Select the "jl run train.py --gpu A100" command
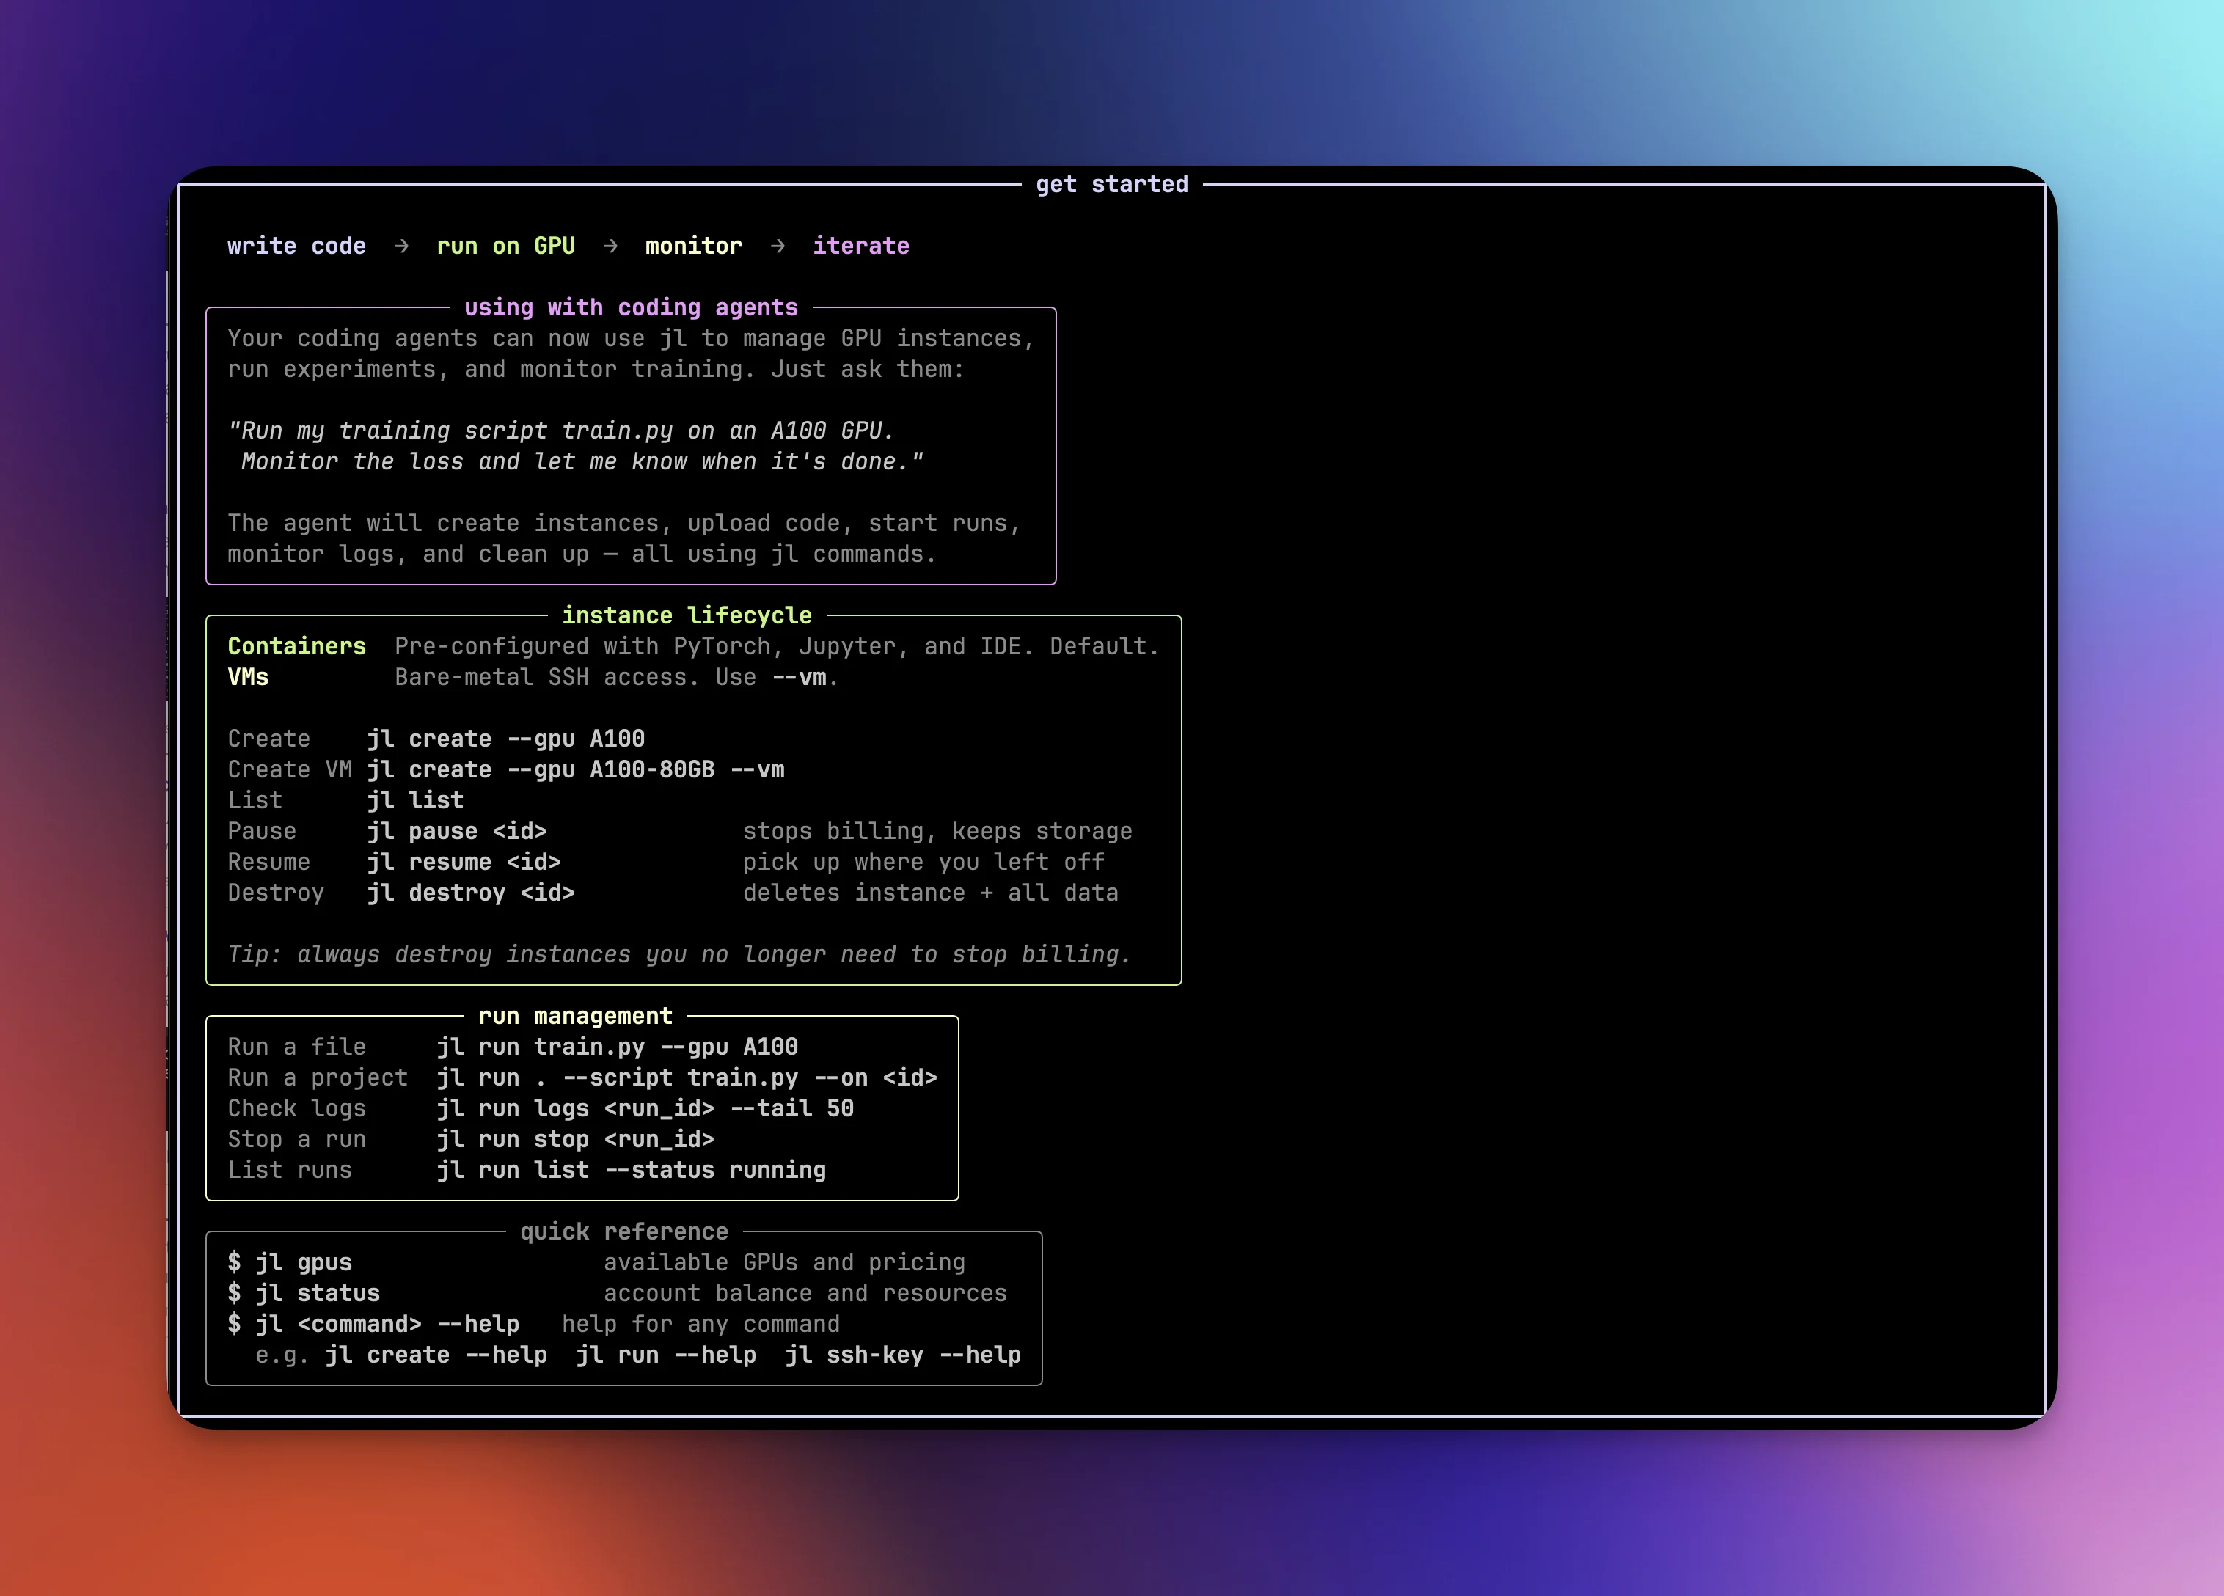2224x1596 pixels. click(x=618, y=1047)
